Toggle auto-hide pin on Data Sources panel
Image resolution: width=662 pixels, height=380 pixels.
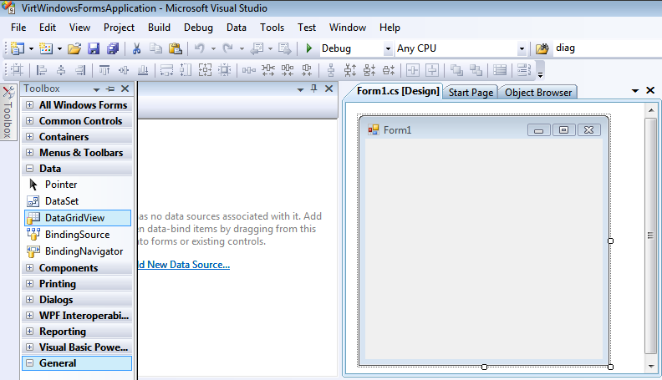314,89
